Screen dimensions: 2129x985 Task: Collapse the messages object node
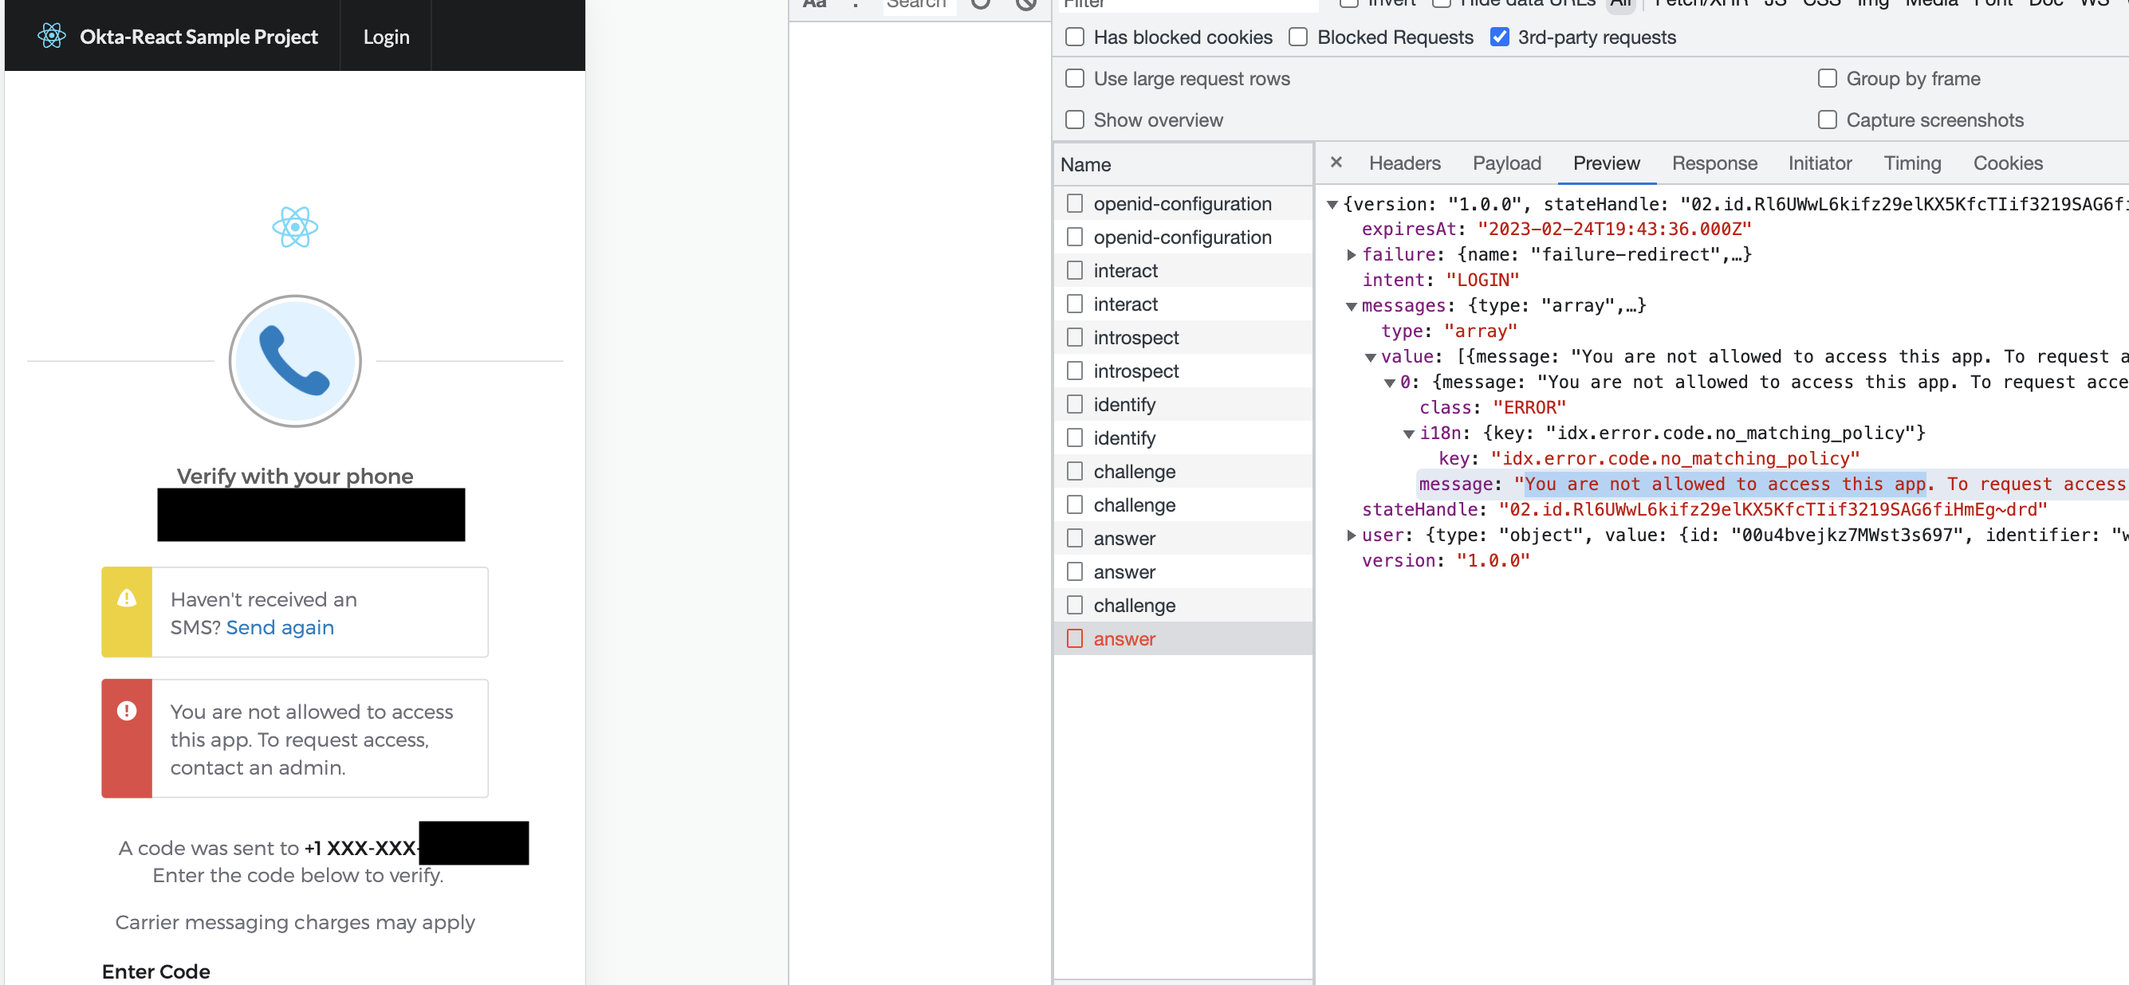pyautogui.click(x=1352, y=306)
